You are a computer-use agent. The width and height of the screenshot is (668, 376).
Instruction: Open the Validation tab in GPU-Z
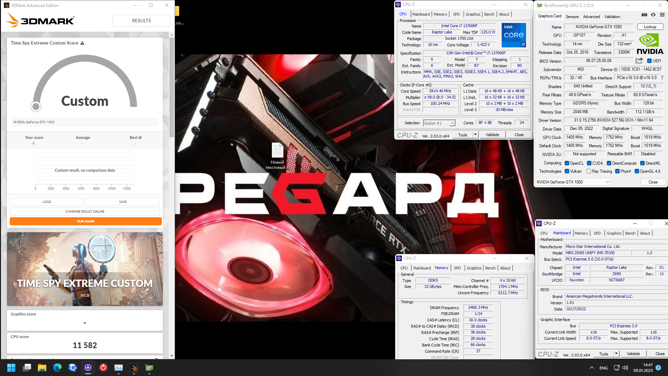pyautogui.click(x=612, y=17)
